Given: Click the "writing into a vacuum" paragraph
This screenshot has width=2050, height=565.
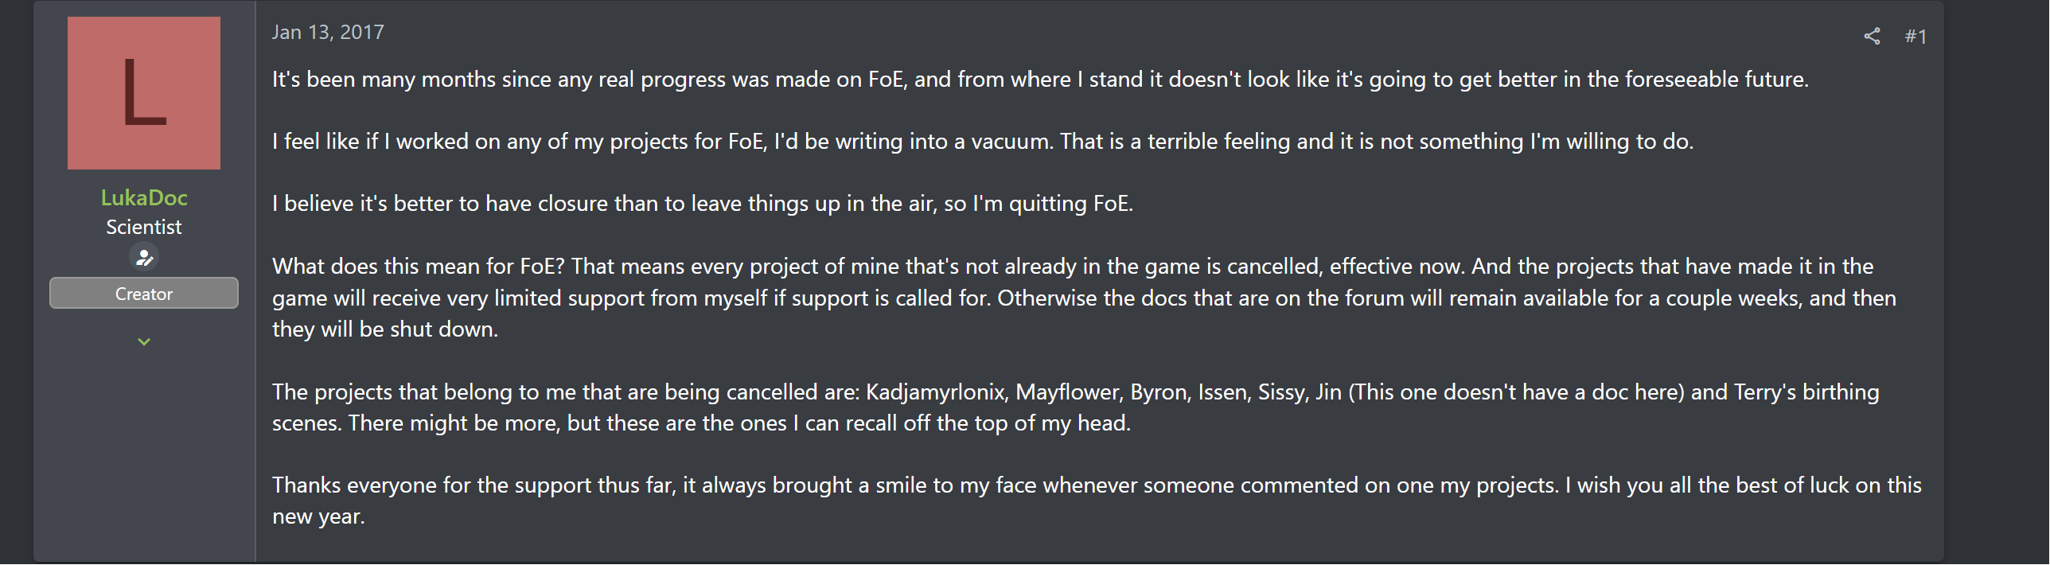Looking at the screenshot, I should [x=982, y=142].
